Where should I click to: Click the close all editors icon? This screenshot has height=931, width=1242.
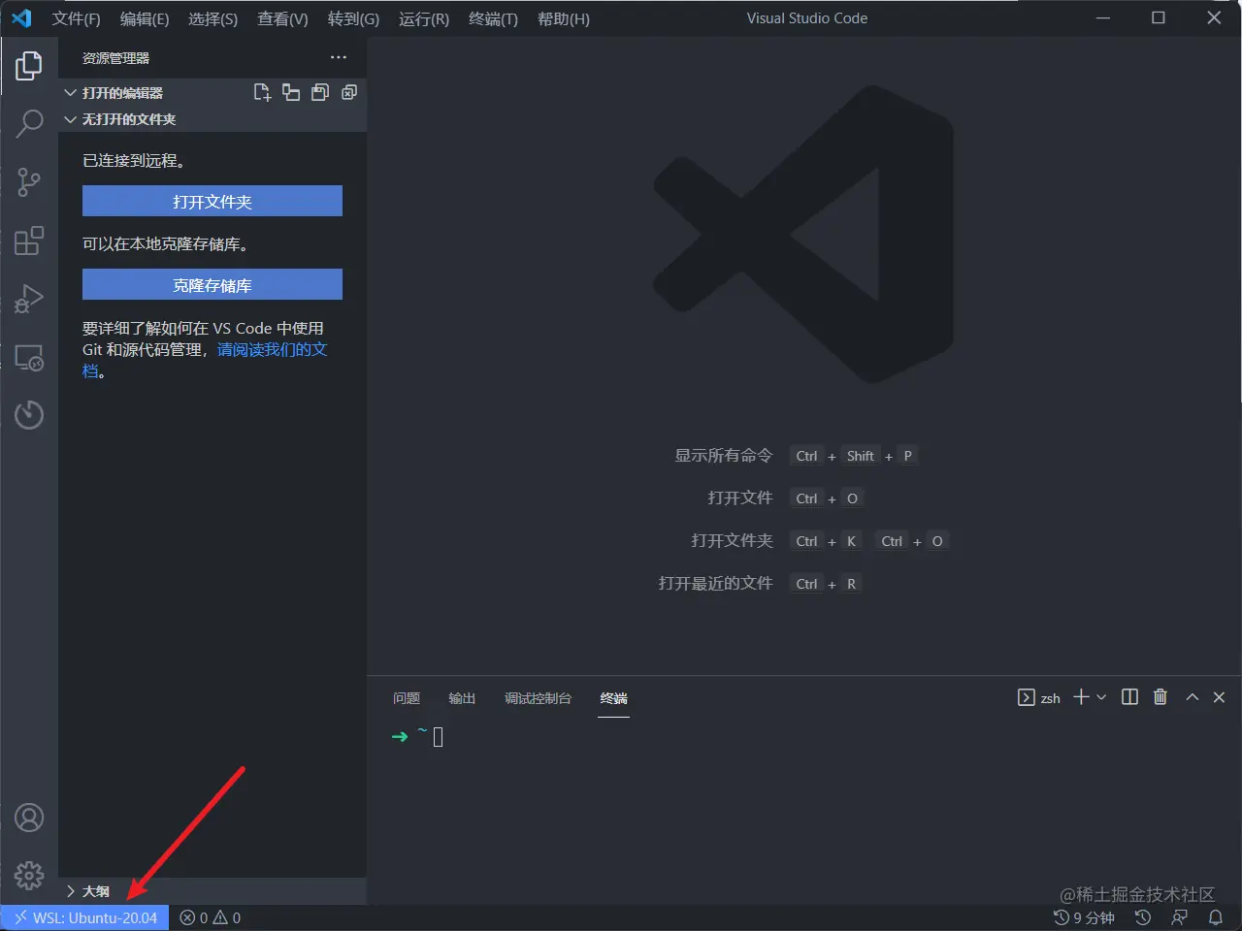(349, 92)
